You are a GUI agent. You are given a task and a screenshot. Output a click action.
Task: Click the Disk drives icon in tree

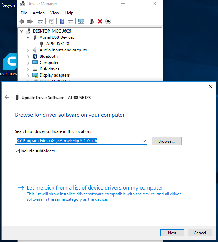coord(35,70)
